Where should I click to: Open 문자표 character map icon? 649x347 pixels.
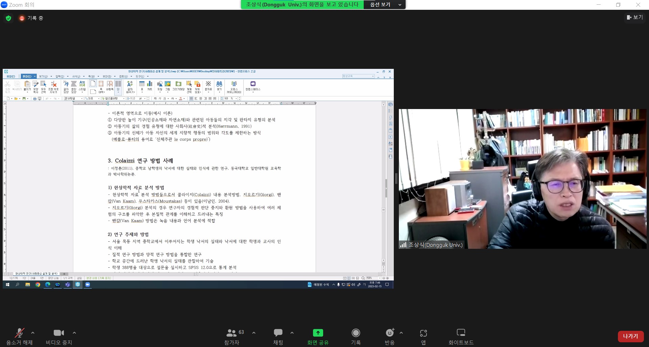[208, 86]
